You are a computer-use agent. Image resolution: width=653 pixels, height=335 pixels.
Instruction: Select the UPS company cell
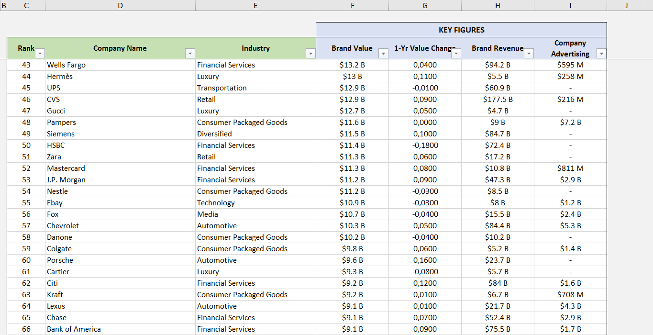120,88
